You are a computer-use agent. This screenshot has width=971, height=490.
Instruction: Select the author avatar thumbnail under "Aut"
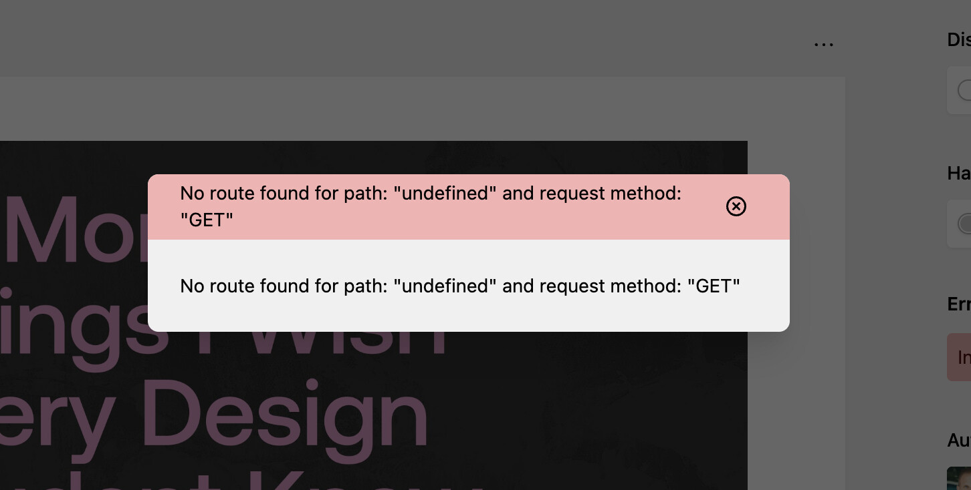click(959, 478)
